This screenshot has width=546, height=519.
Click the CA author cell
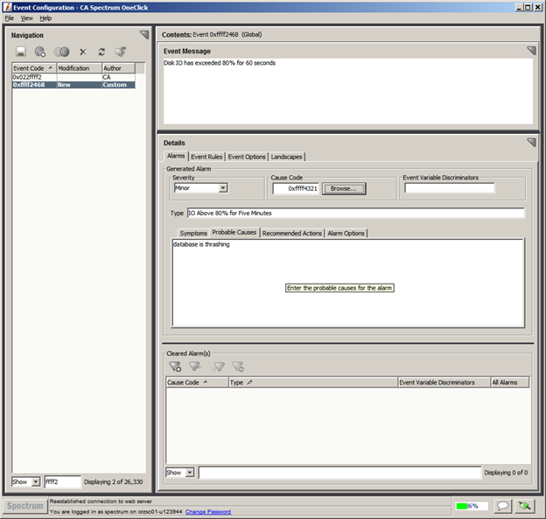coord(118,77)
